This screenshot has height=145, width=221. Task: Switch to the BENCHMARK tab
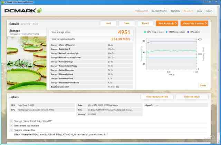[159, 11]
